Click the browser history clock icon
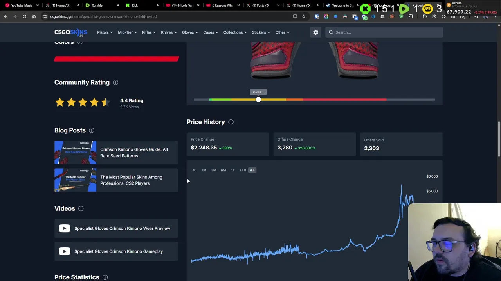The width and height of the screenshot is (501, 281). 425,16
